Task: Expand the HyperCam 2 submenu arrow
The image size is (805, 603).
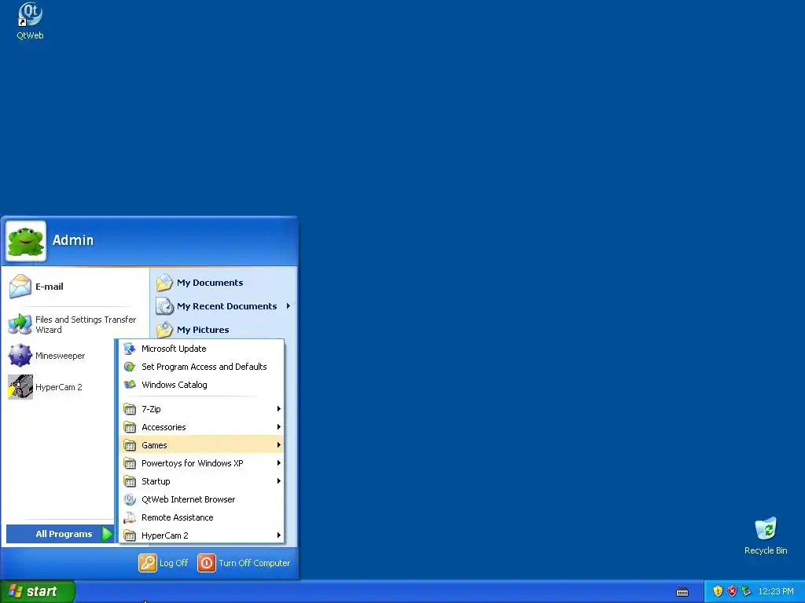Action: click(x=279, y=535)
